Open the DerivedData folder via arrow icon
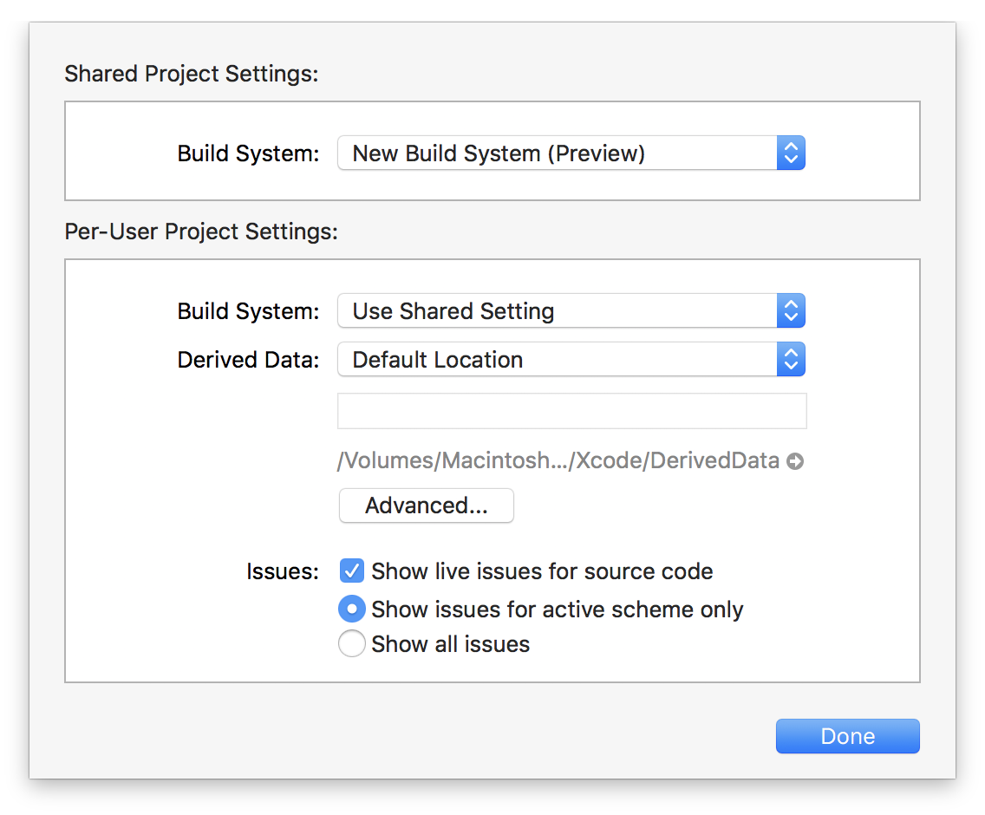 [795, 460]
